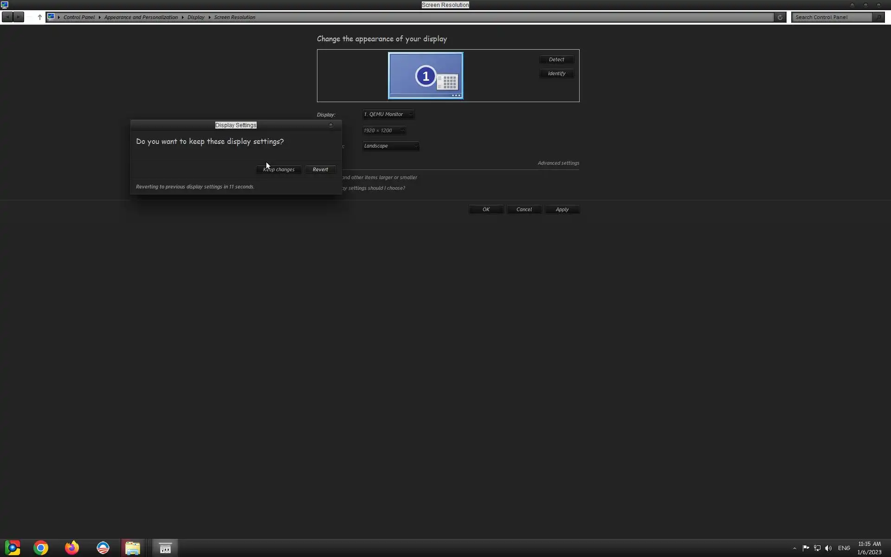Launch Firefox from the taskbar
The height and width of the screenshot is (557, 891).
click(x=72, y=548)
